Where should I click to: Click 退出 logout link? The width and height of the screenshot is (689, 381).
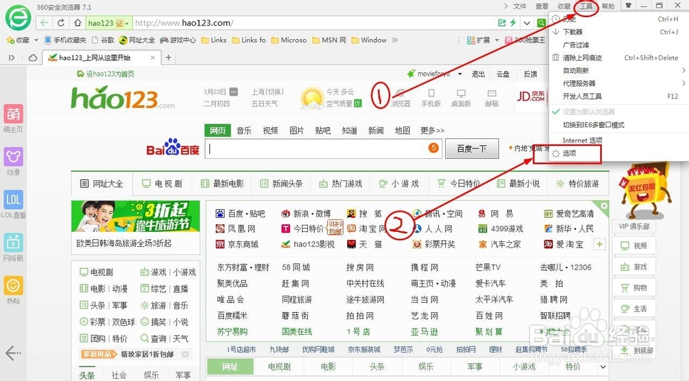478,74
